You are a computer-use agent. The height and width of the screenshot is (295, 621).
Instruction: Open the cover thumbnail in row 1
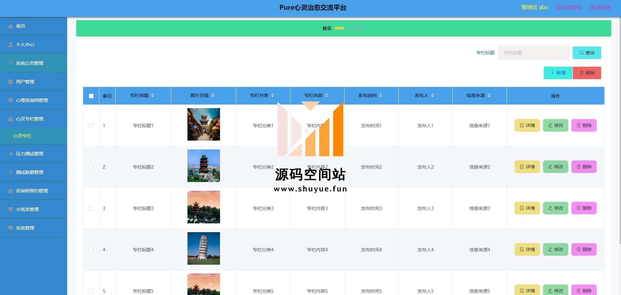point(204,124)
